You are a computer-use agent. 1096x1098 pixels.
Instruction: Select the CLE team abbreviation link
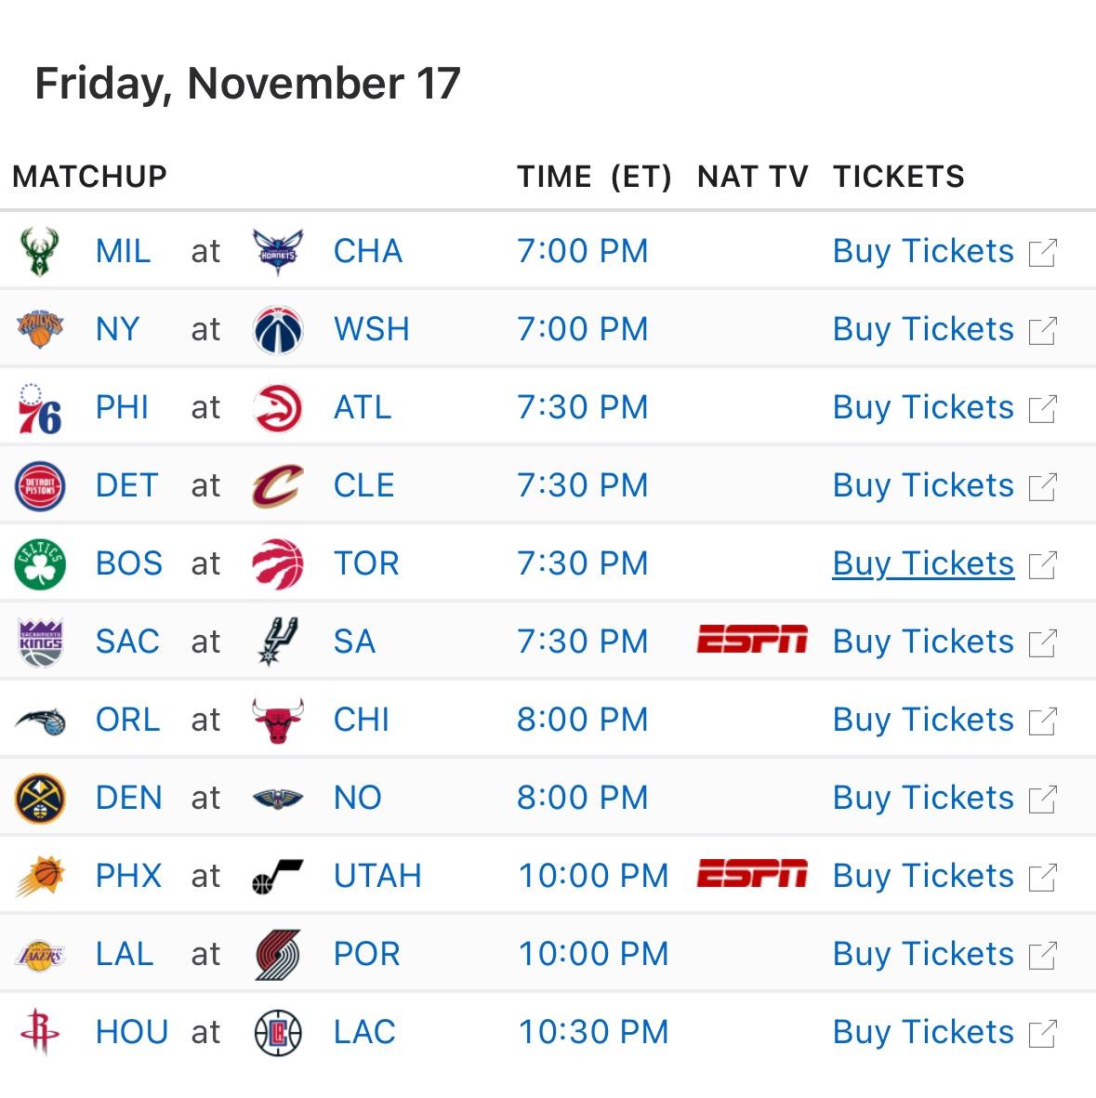pyautogui.click(x=363, y=486)
